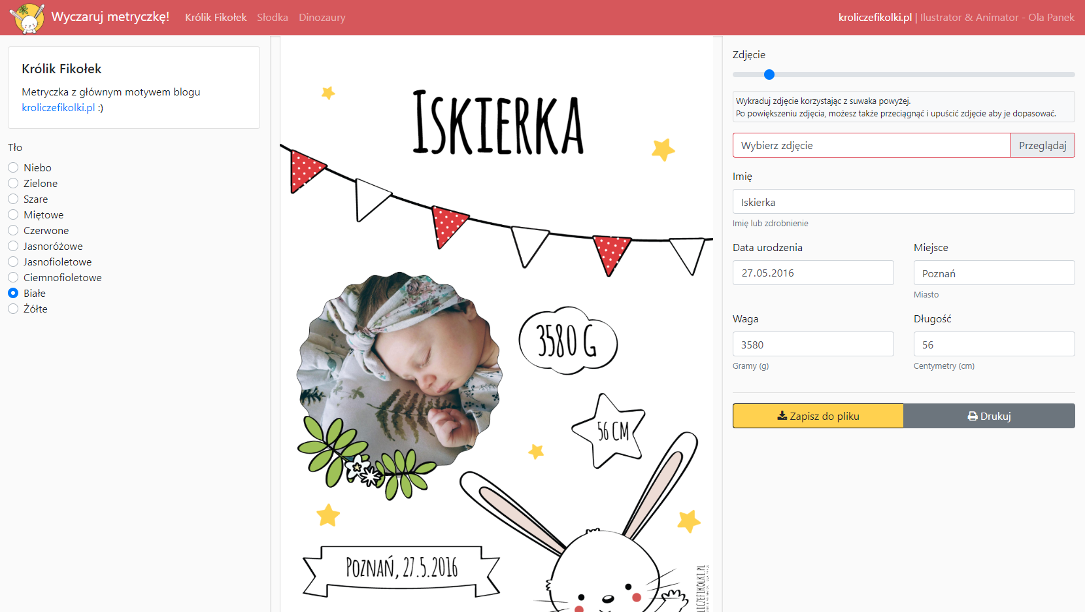
Task: Select Ciemnofioletowe as the background
Action: pyautogui.click(x=13, y=277)
